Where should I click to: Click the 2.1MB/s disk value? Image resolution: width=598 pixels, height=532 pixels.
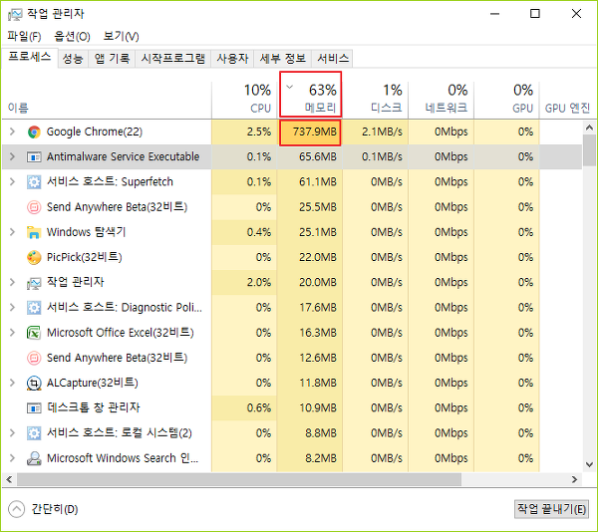(x=382, y=132)
